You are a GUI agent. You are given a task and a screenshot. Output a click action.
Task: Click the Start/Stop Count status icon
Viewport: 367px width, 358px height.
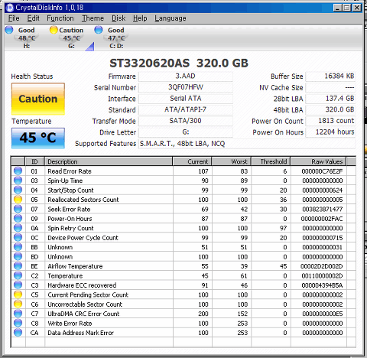coord(18,190)
